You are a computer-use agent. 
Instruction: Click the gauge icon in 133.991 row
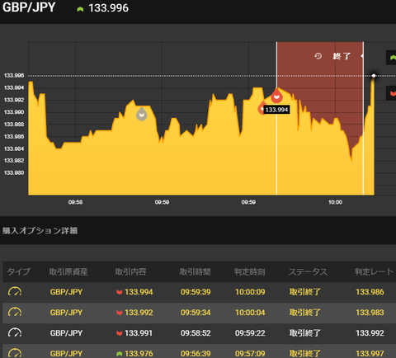(15, 333)
